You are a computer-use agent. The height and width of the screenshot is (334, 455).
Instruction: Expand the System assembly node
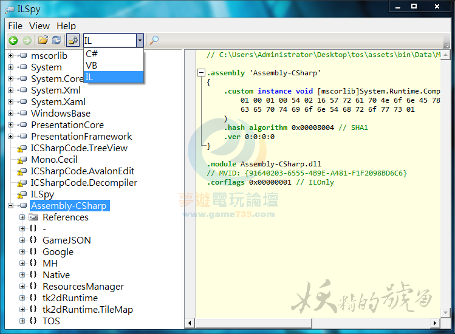[11, 67]
